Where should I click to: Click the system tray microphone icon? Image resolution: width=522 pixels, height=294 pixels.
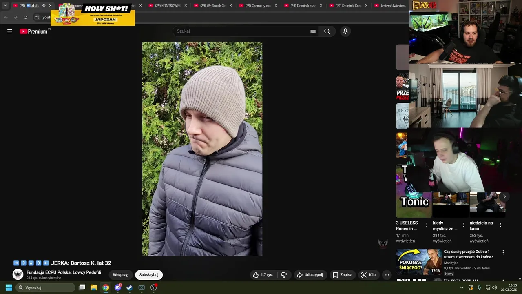tap(479, 287)
